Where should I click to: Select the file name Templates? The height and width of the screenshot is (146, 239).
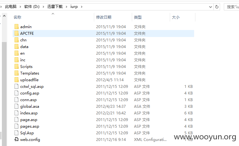click(x=30, y=73)
